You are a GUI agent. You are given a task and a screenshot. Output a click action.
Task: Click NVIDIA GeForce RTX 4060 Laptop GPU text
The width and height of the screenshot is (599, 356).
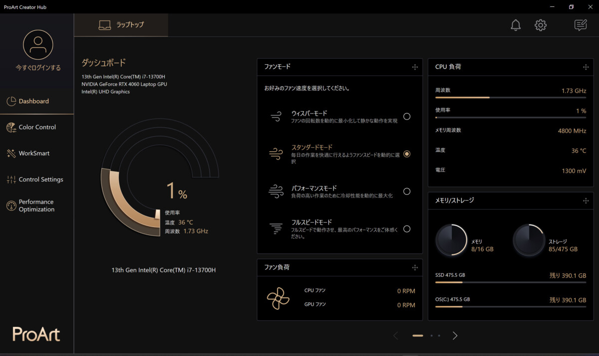pos(124,84)
